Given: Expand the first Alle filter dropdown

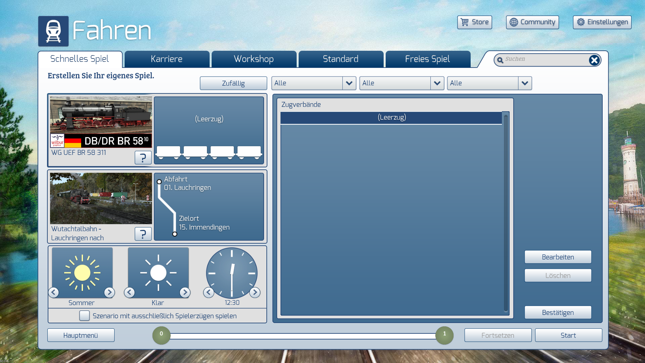Looking at the screenshot, I should tap(349, 83).
